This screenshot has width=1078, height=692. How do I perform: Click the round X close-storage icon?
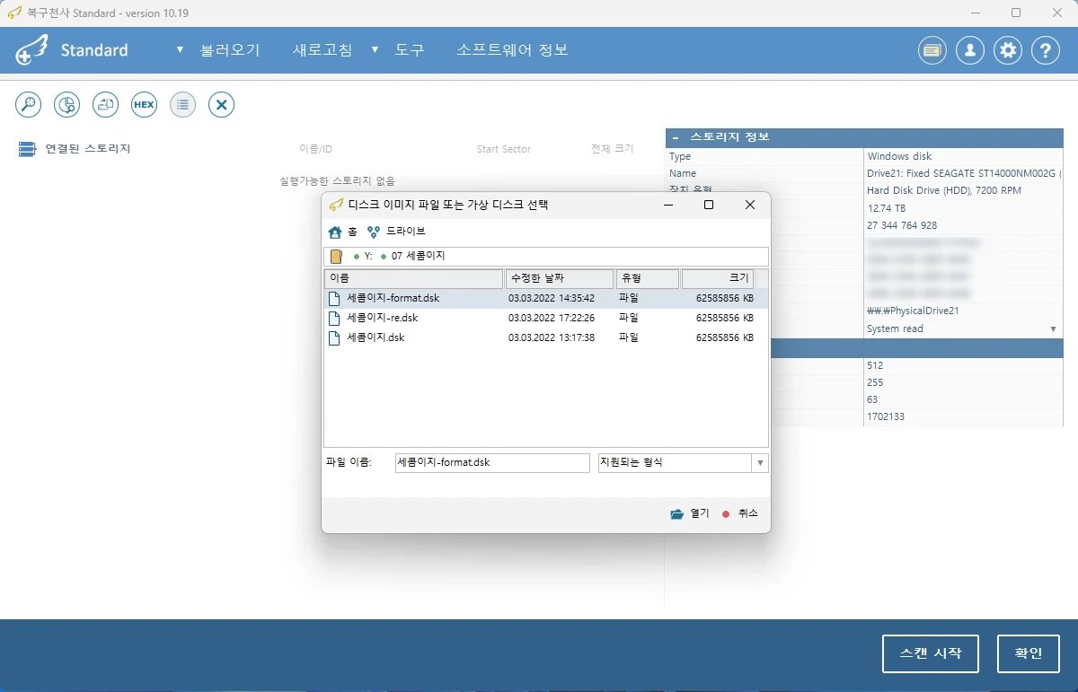[x=221, y=104]
